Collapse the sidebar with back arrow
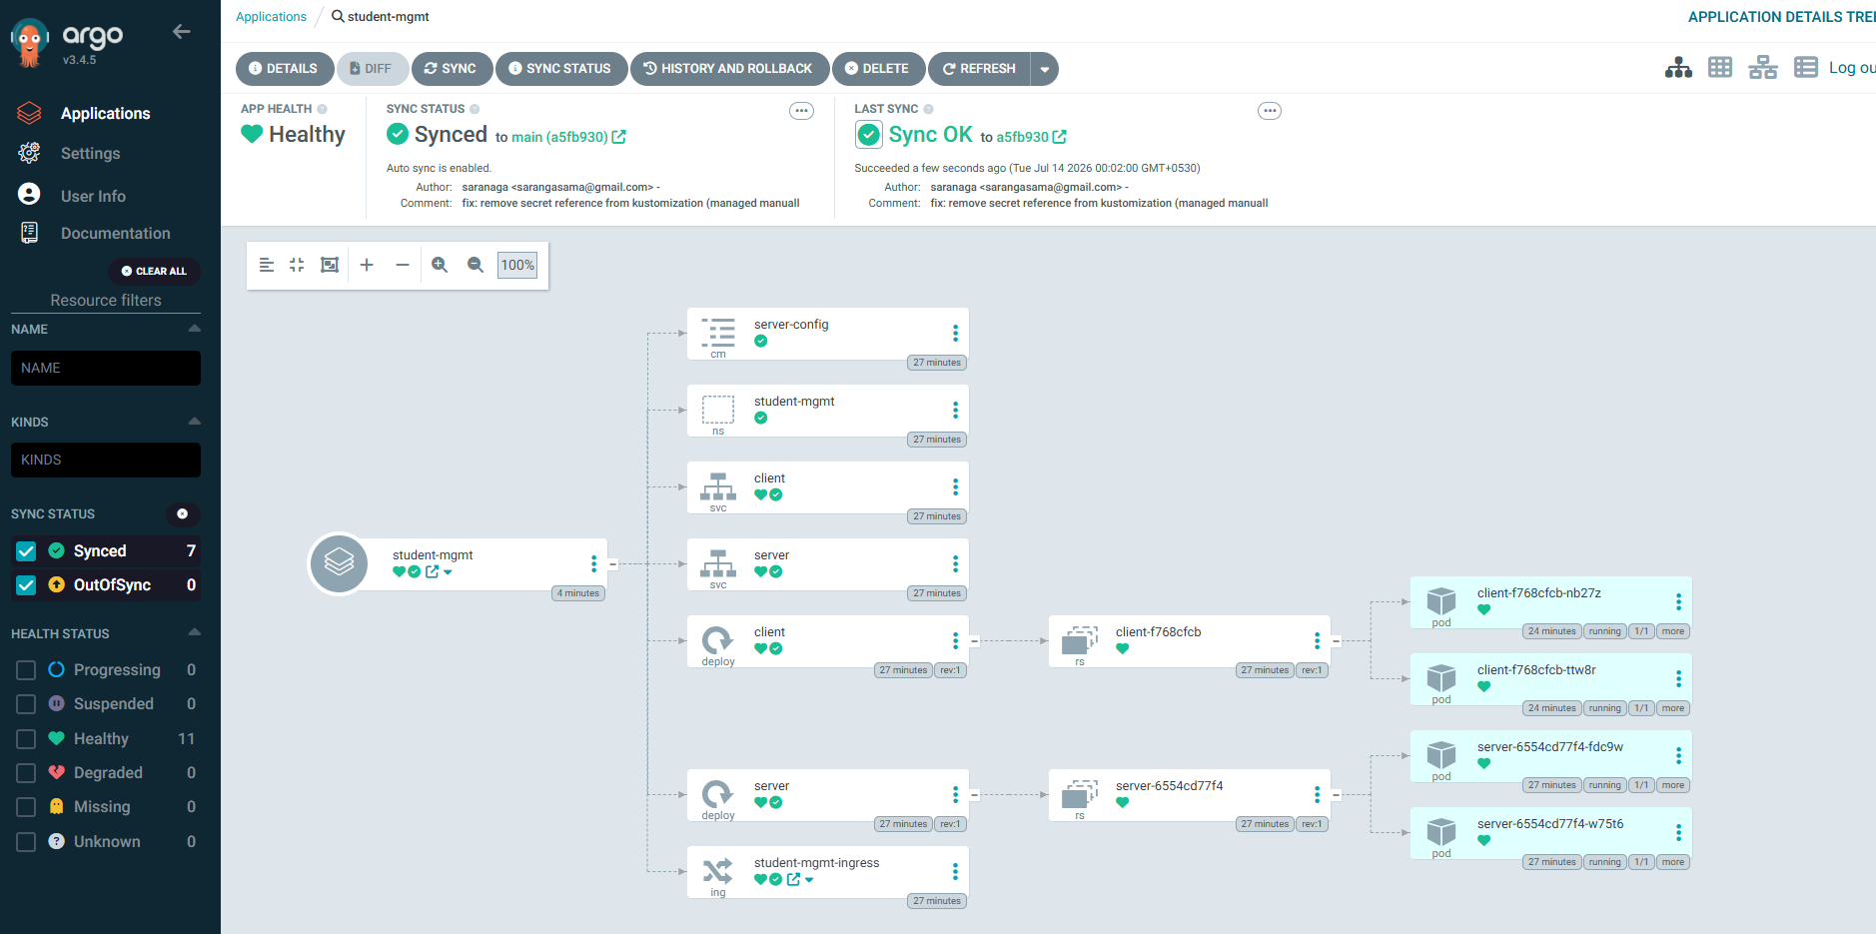The image size is (1876, 934). click(x=181, y=32)
